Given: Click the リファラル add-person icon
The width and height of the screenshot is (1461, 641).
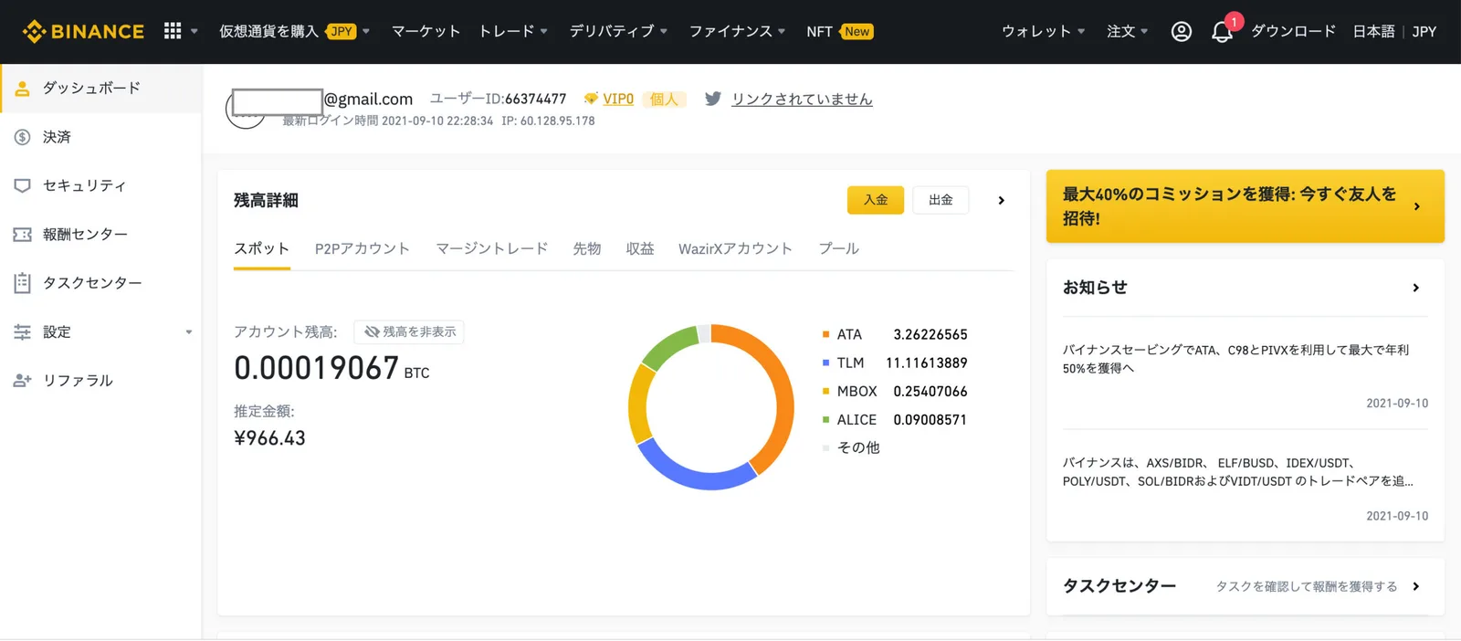Looking at the screenshot, I should tap(23, 381).
